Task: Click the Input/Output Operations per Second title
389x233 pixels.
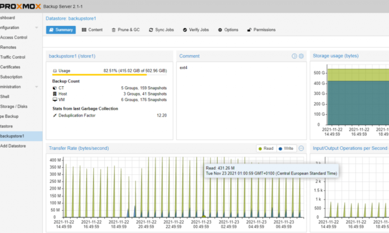Action: [x=350, y=148]
